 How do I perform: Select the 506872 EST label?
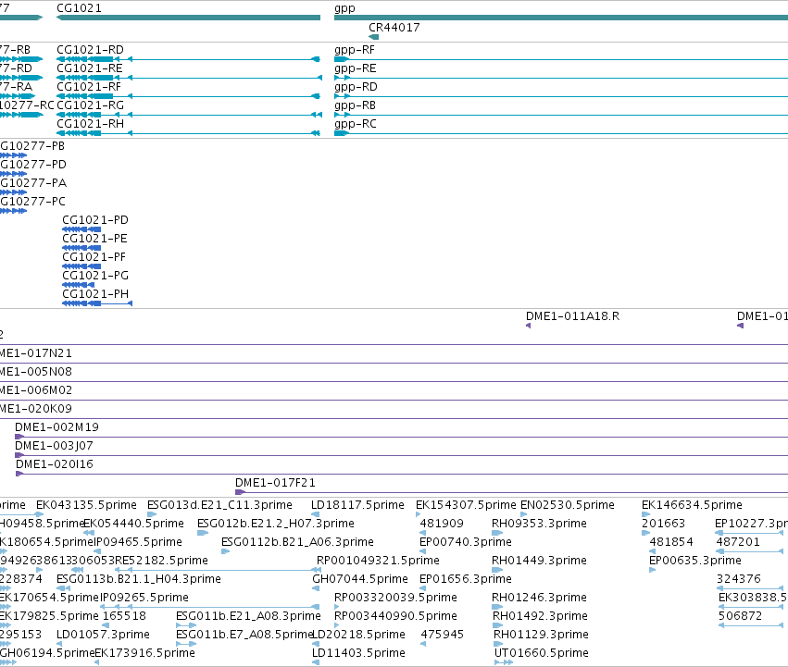pos(740,616)
